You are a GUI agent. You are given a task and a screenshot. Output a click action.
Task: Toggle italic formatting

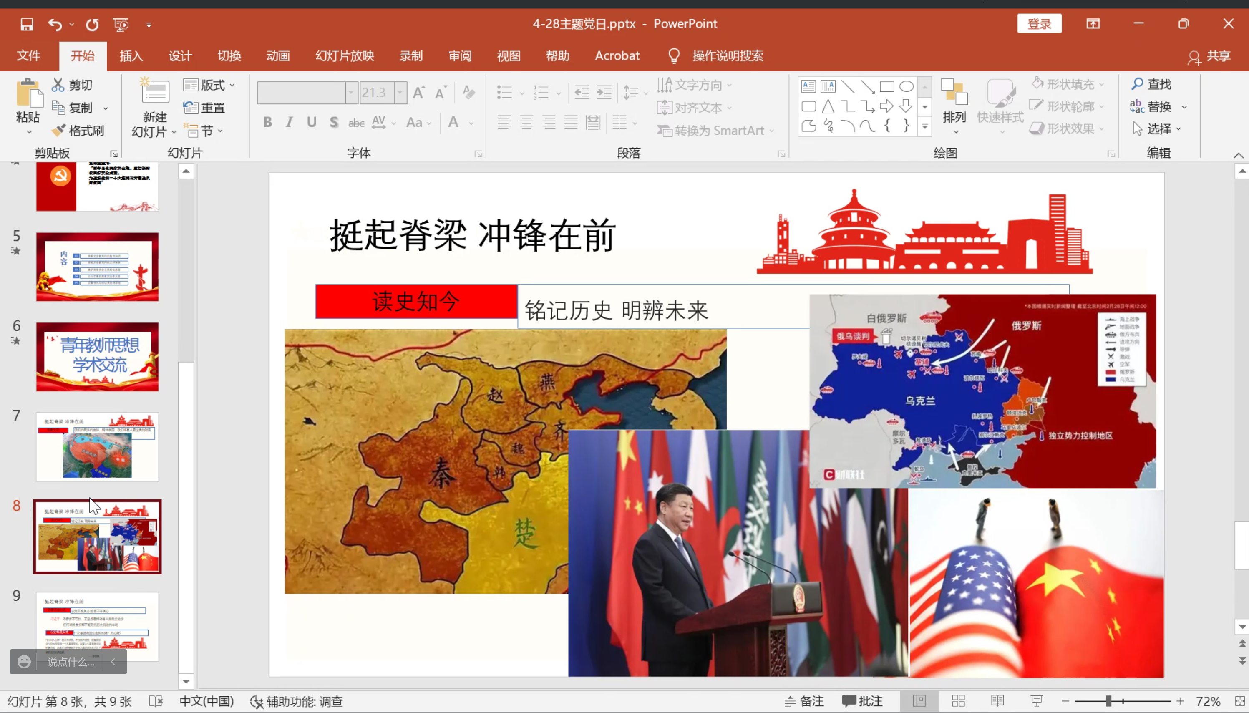click(x=290, y=122)
